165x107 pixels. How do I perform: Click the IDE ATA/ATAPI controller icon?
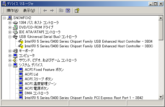click(15, 32)
